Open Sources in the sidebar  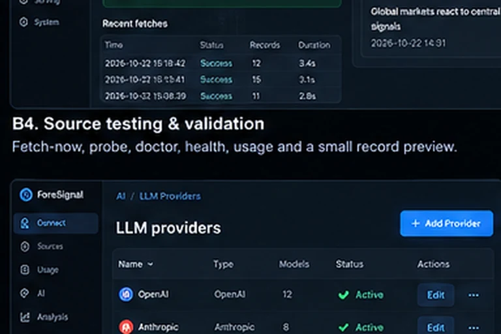(x=50, y=246)
